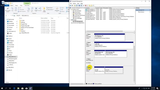Collapse System Tools in console tree
This screenshot has height=90, width=160.
coord(70,9)
